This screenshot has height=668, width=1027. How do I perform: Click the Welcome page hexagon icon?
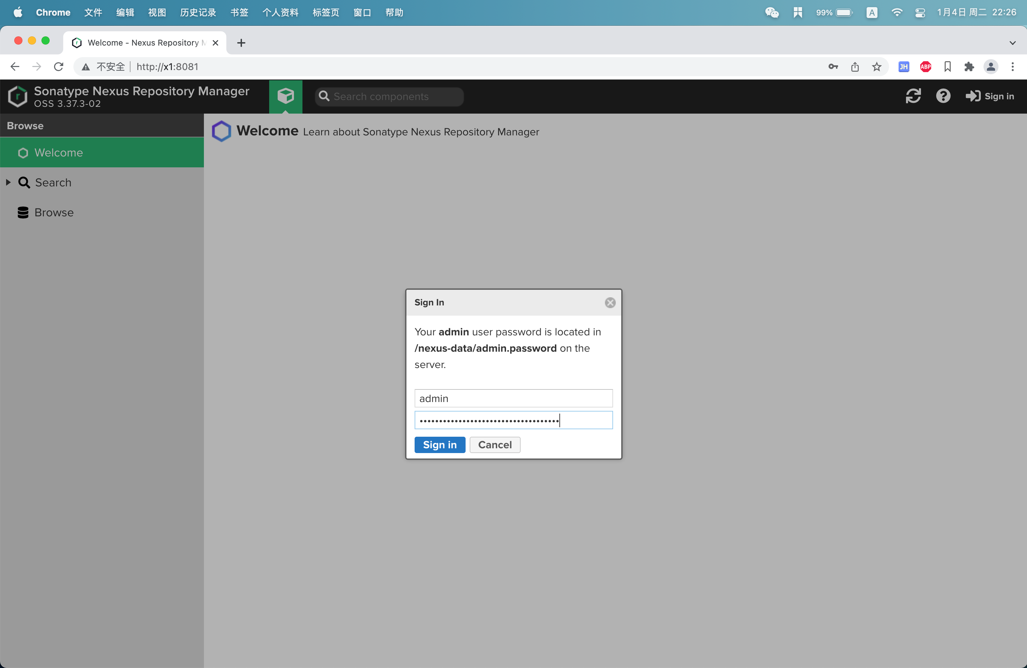[x=221, y=131]
